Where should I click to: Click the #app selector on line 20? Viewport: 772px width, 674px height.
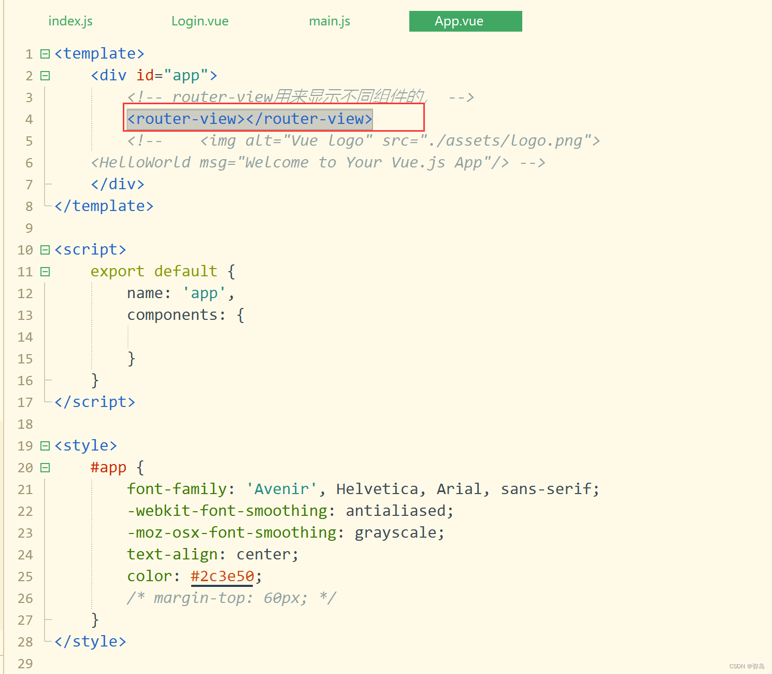point(108,468)
